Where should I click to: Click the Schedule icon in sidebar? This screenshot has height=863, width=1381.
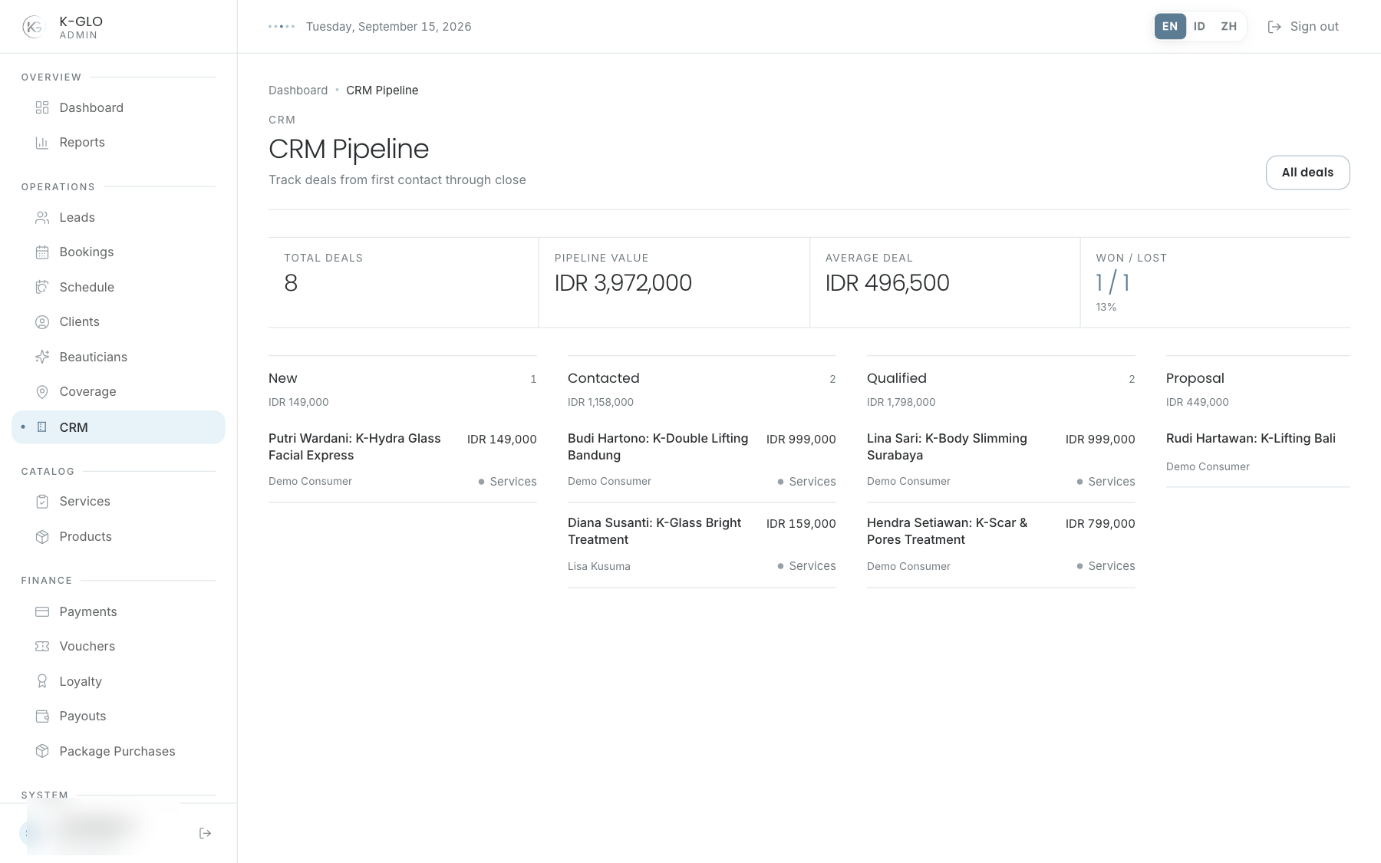[x=42, y=287]
